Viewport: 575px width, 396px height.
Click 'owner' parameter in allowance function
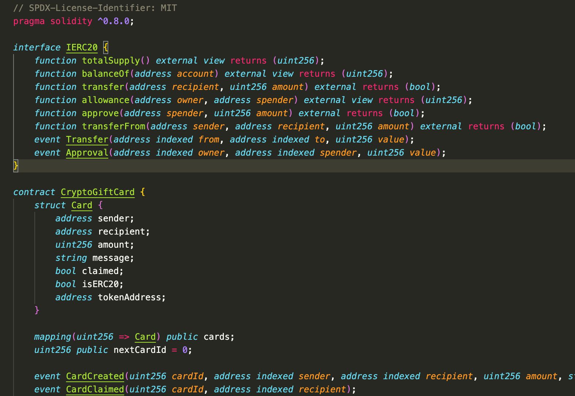point(190,100)
